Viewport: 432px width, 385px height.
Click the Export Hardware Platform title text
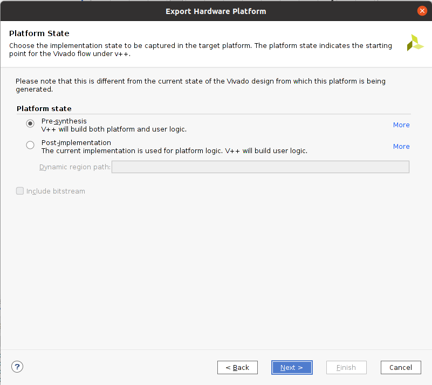pos(216,11)
